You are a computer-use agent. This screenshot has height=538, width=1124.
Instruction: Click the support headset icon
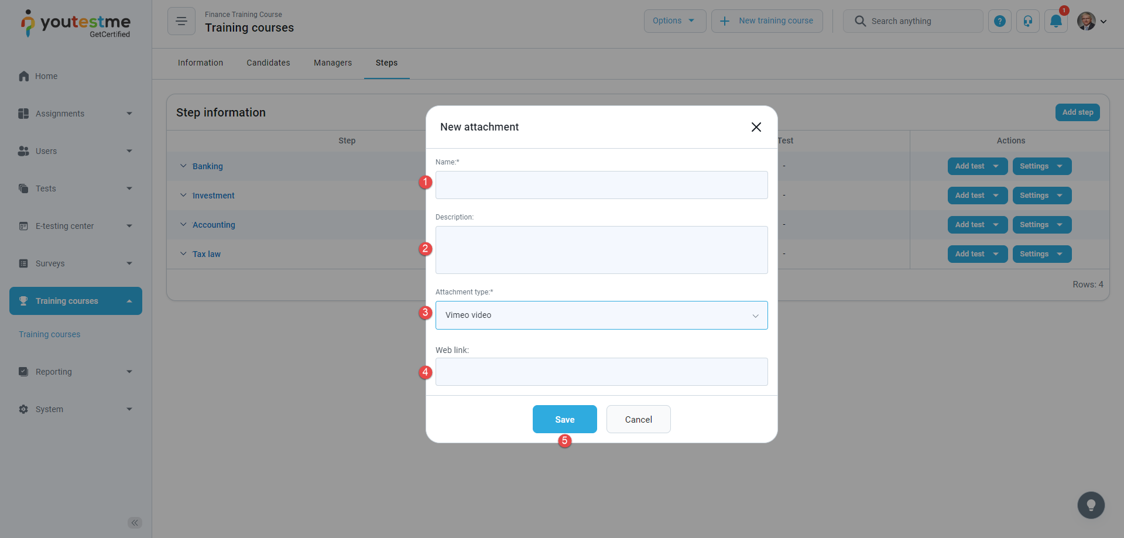click(1028, 22)
